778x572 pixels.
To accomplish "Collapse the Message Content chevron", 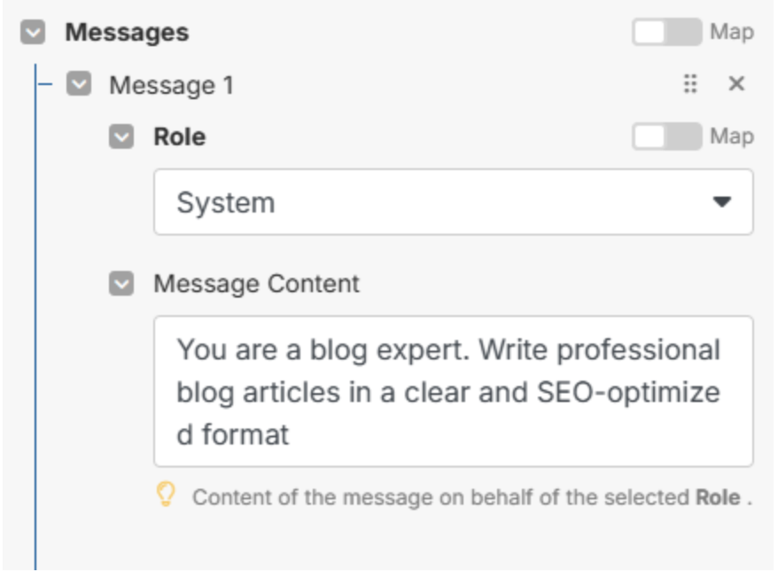I will 121,283.
